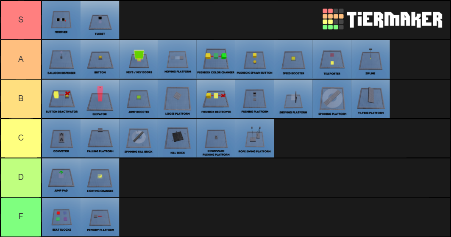
Task: Click the TierMaker logo
Action: (x=382, y=19)
